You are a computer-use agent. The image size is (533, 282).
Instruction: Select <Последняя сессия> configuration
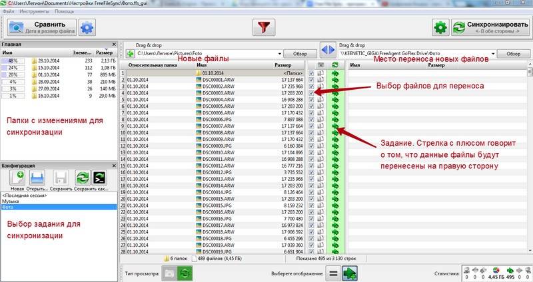pyautogui.click(x=59, y=196)
